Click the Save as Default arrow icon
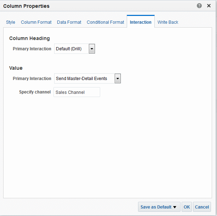The width and height of the screenshot is (217, 216). (x=175, y=207)
